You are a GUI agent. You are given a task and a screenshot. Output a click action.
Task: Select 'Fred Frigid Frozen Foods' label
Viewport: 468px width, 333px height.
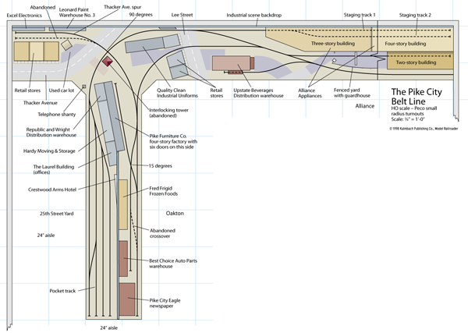coord(164,191)
